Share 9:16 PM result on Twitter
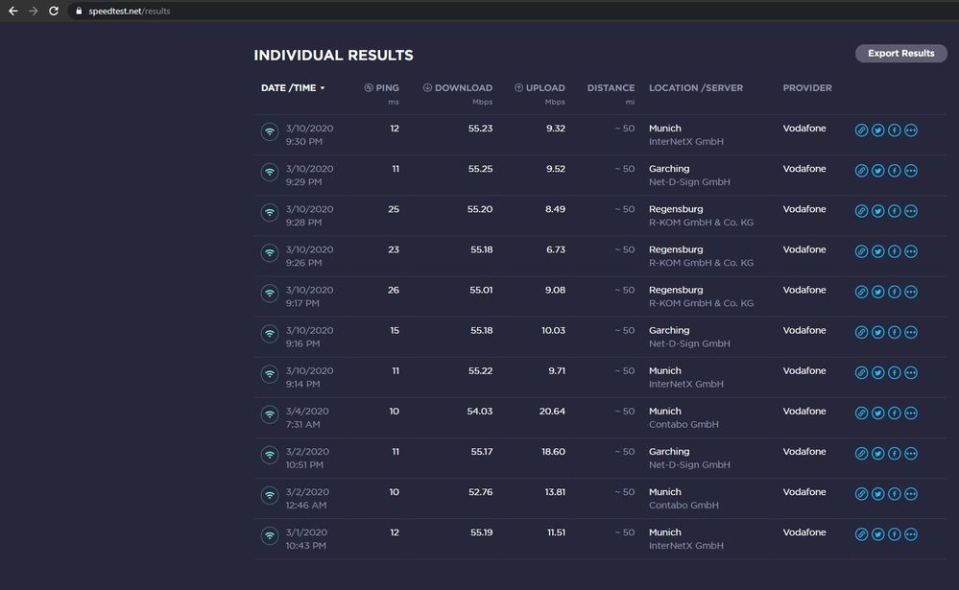Viewport: 959px width, 590px height. (x=877, y=332)
